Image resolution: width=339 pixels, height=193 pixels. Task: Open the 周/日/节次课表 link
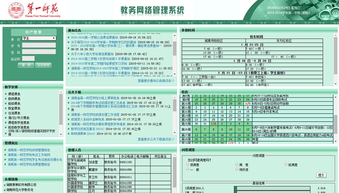[x=19, y=118]
